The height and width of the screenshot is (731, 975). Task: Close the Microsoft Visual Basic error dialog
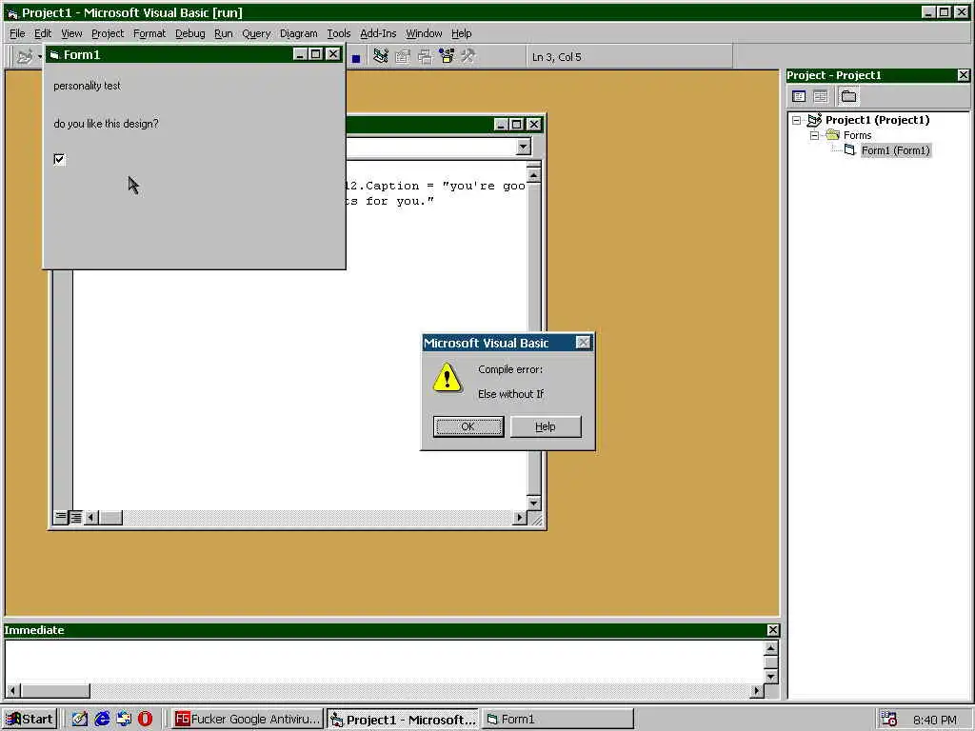pos(583,343)
